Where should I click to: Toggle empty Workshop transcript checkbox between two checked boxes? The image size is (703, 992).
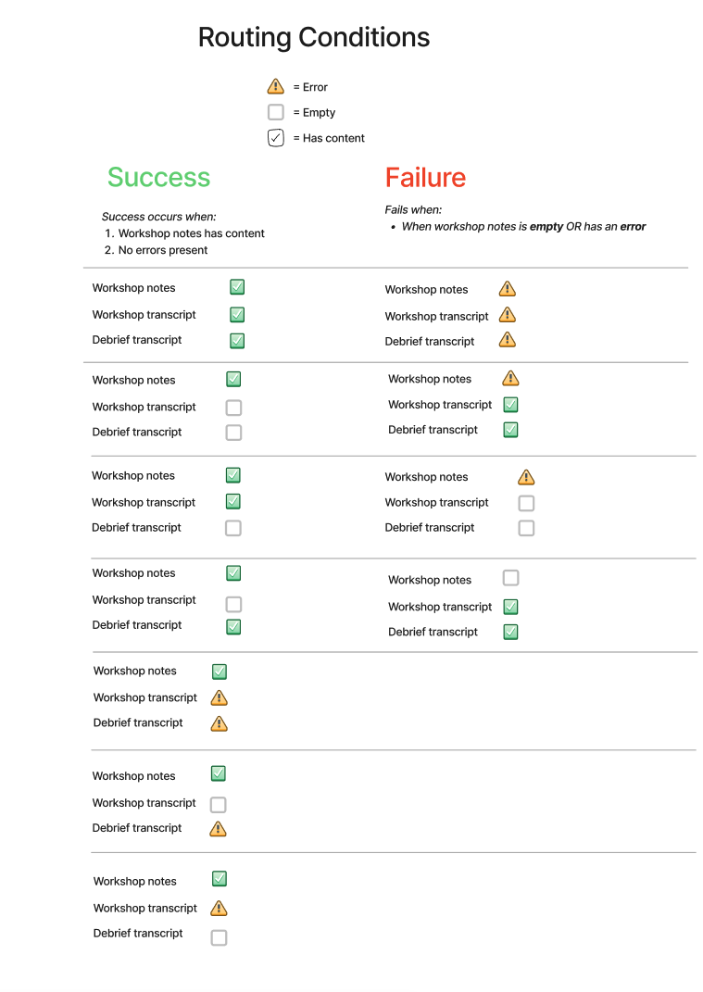click(233, 604)
